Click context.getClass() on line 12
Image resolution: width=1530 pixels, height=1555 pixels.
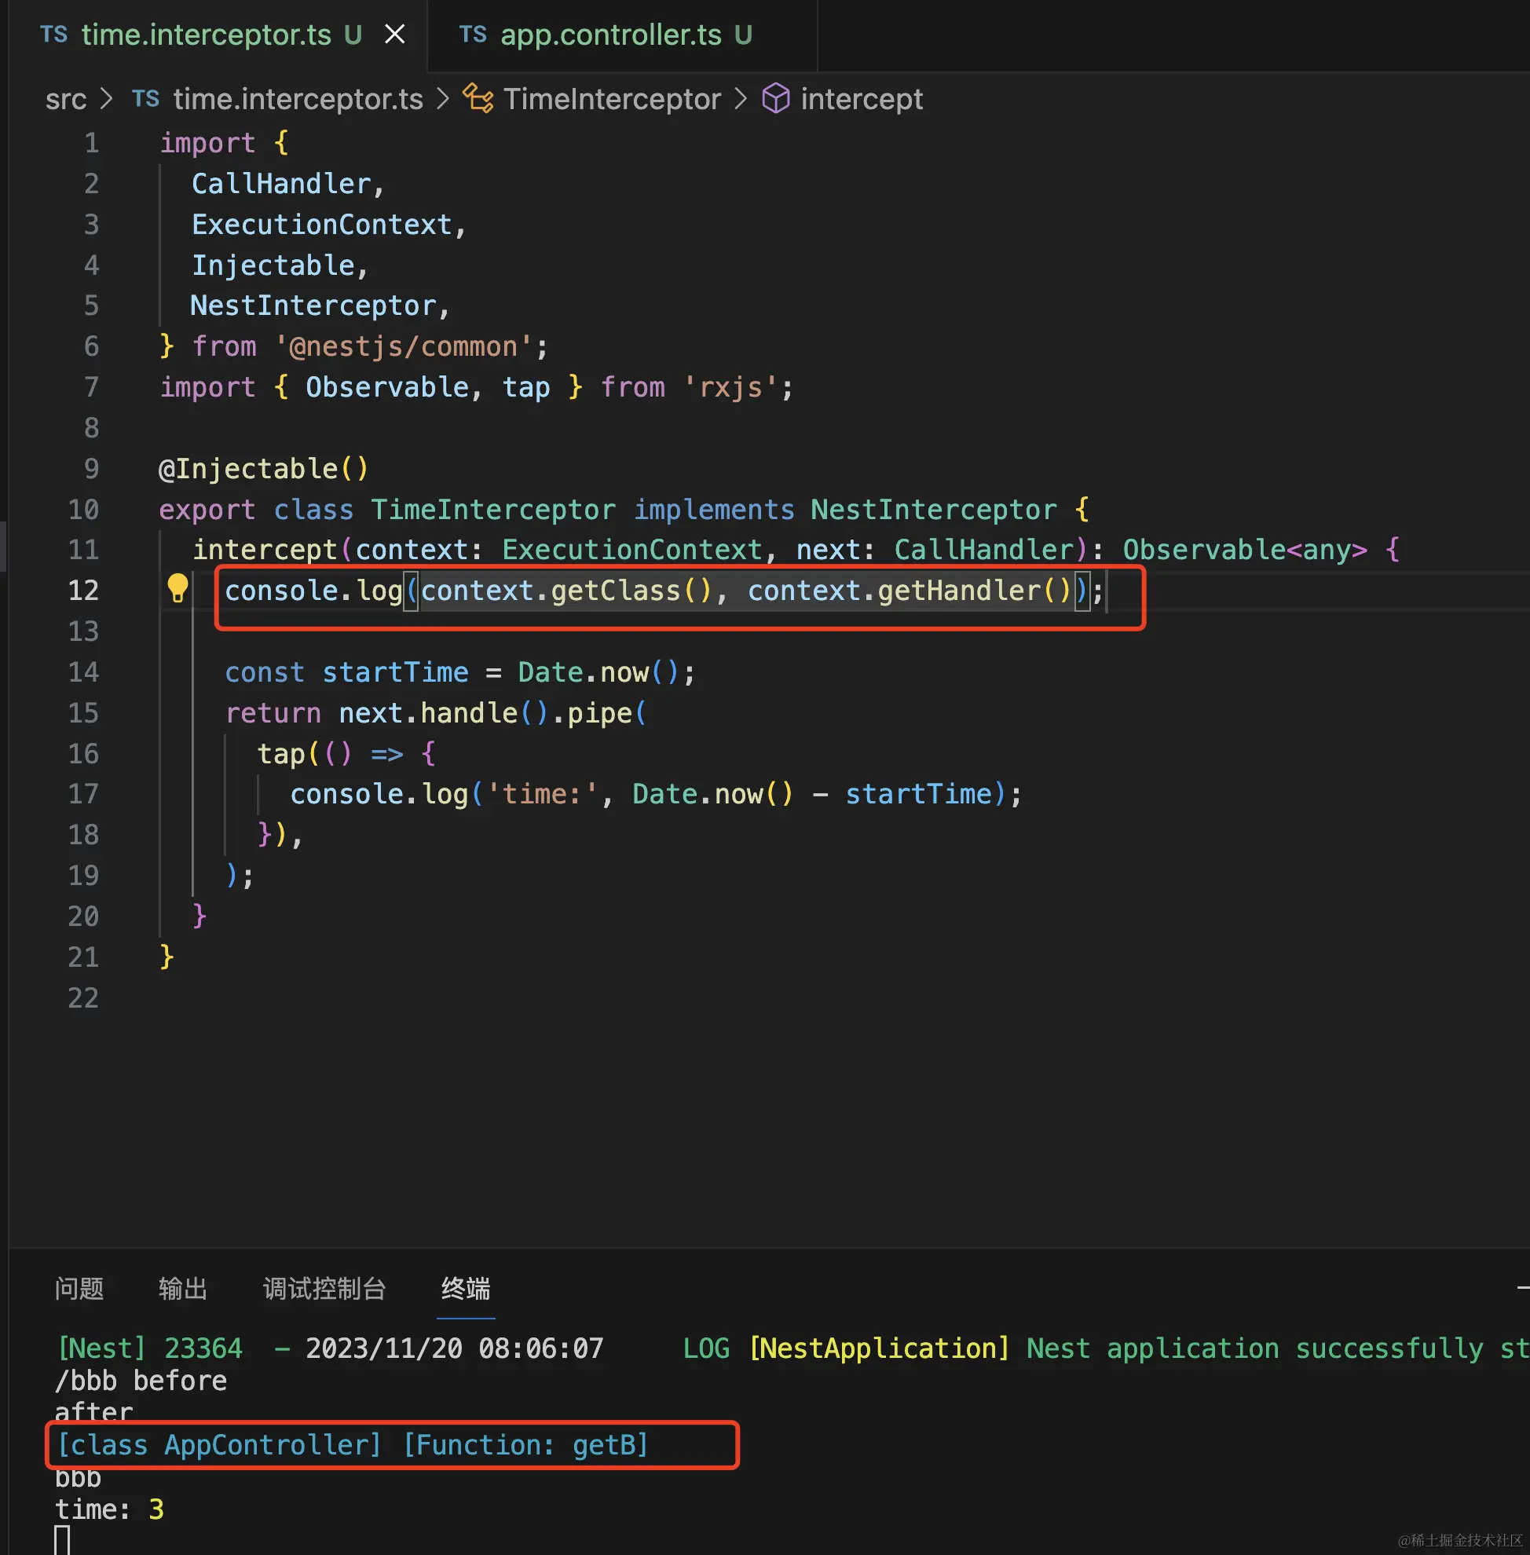click(x=566, y=591)
